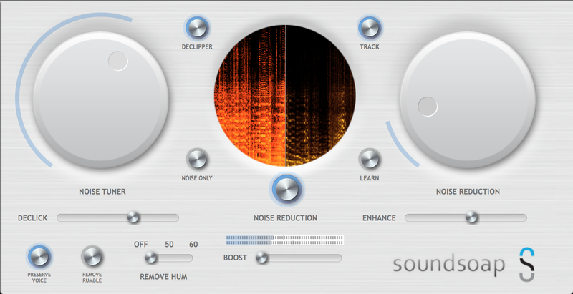Toggle the Noise Only button
The height and width of the screenshot is (294, 573).
click(x=196, y=159)
